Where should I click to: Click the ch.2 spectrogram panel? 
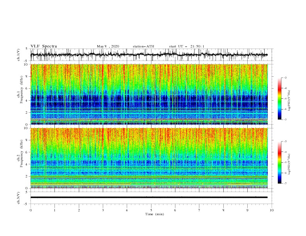point(149,158)
